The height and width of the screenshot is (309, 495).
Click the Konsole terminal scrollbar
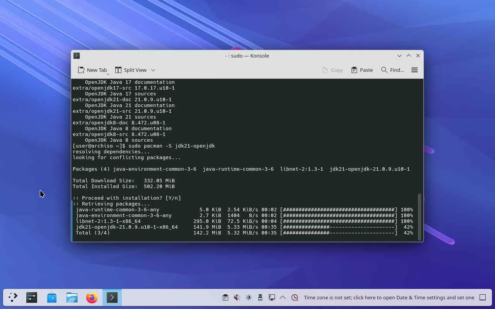click(x=420, y=217)
